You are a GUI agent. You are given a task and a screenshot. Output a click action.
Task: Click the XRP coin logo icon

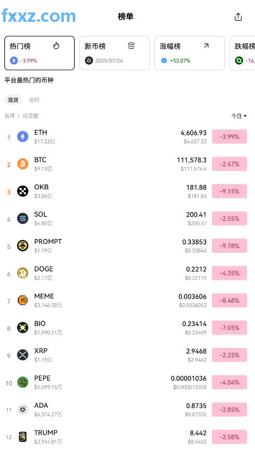click(x=23, y=355)
